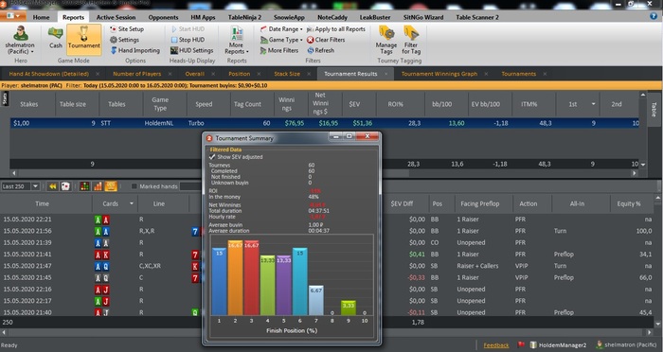Viewport: 663px width, 352px height.
Task: Go to the Home ribbon tab
Action: pyautogui.click(x=41, y=17)
